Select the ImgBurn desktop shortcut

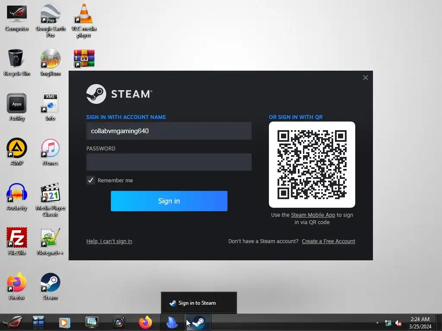50,62
